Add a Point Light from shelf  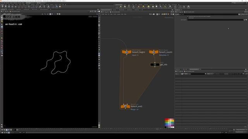(x=121, y=7)
